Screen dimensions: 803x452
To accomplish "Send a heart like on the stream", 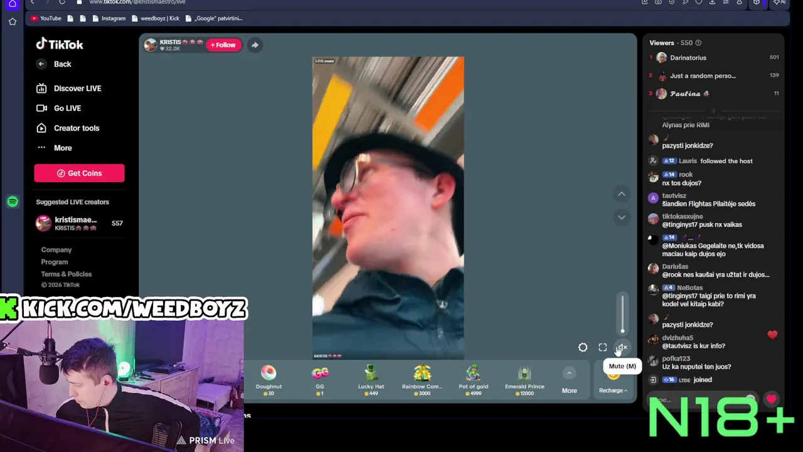I will coord(771,399).
